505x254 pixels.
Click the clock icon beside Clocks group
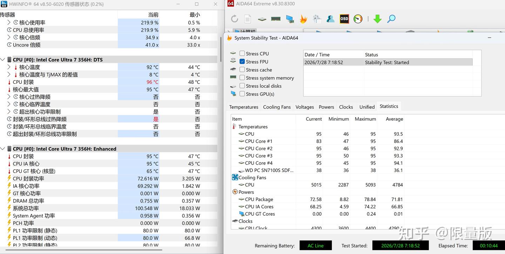235,221
